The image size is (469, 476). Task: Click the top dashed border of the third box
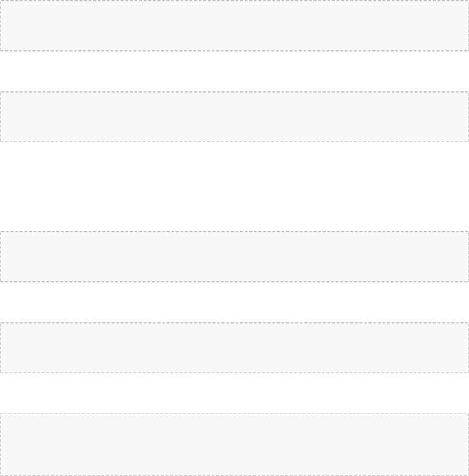click(234, 232)
